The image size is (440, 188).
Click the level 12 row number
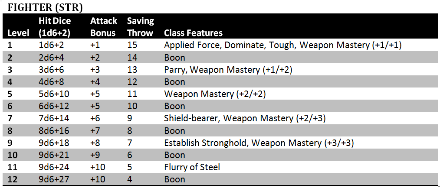pos(13,180)
